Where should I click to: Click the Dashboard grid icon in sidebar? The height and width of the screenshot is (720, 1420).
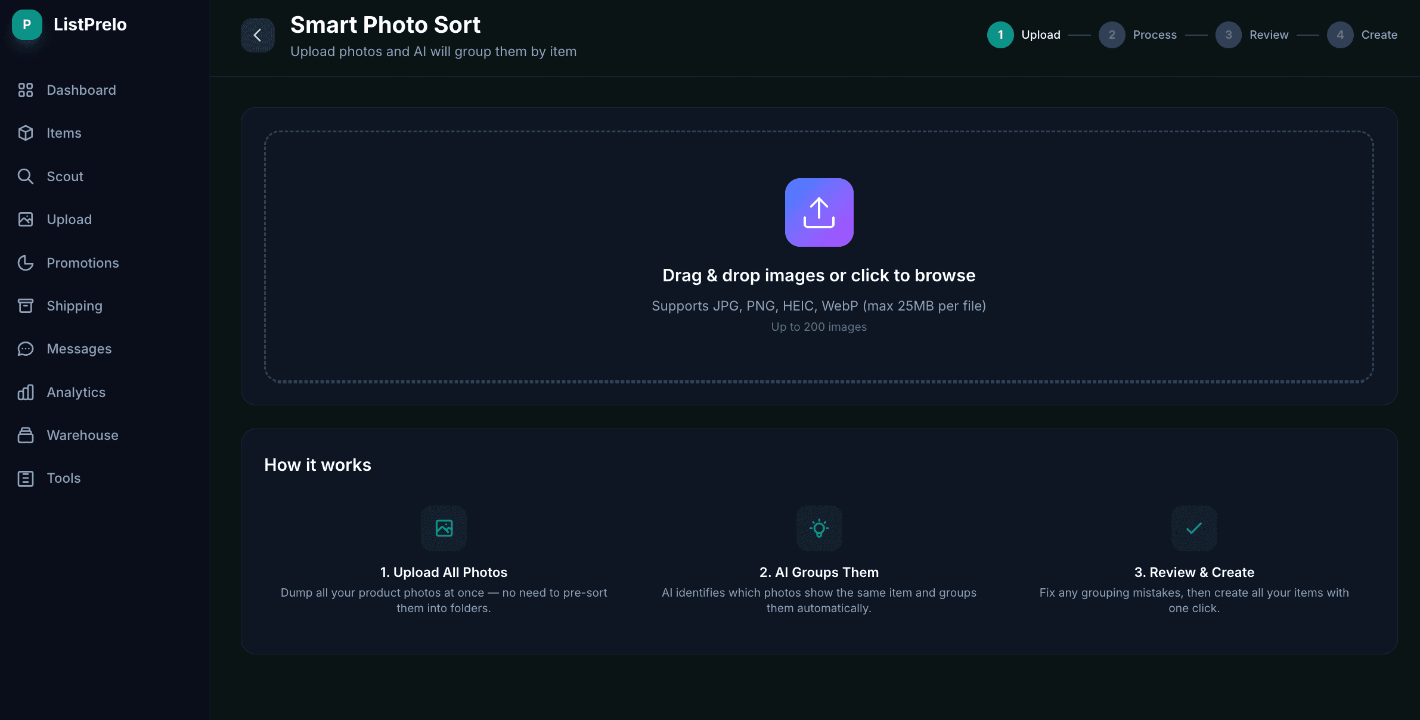26,90
